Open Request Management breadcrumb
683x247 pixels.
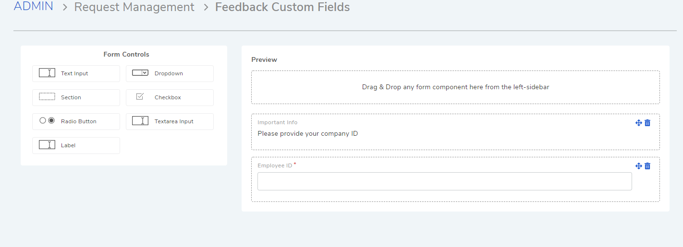click(x=134, y=7)
